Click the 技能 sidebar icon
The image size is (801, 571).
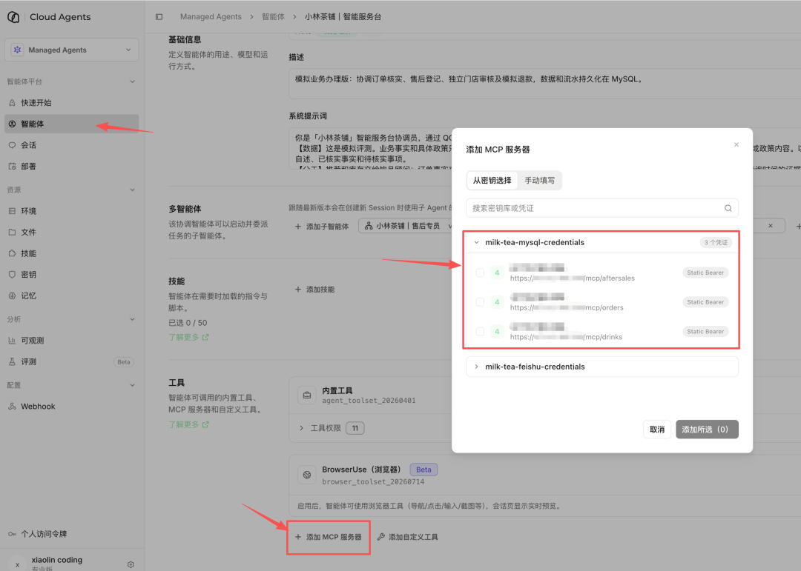coord(13,253)
